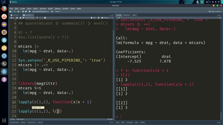This screenshot has height=125, width=223.
Task: Open the Addins dropdown
Action: (58, 11)
